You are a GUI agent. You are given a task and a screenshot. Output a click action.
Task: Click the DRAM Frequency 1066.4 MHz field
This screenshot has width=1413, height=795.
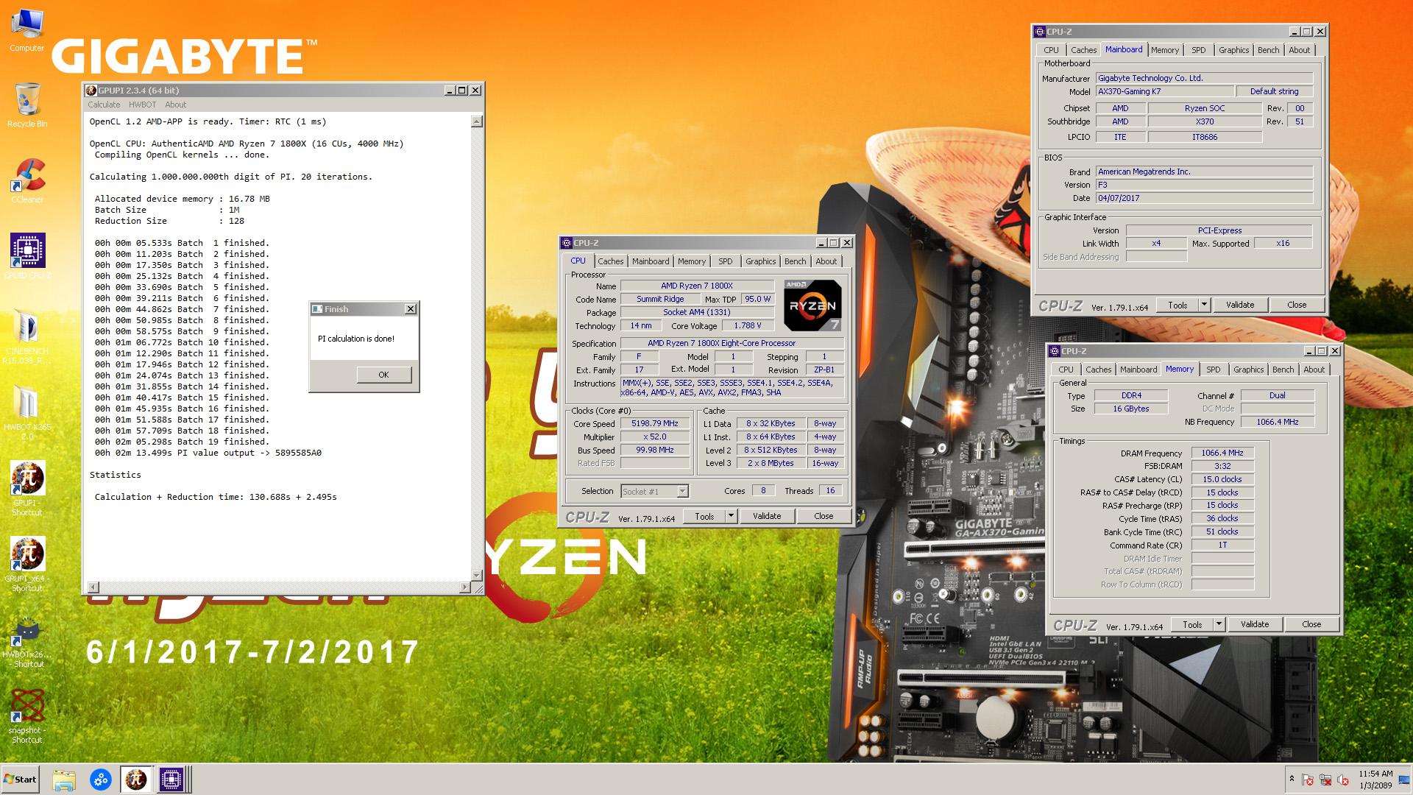click(1222, 453)
